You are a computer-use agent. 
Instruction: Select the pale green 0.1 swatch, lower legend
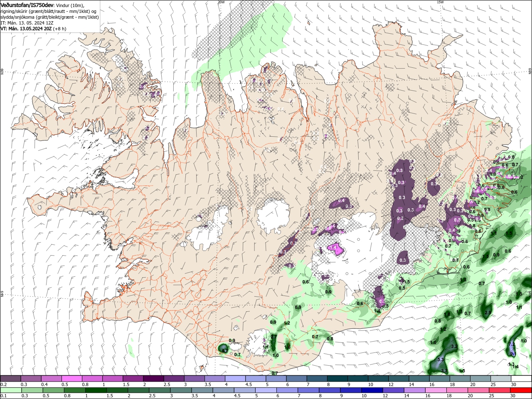pyautogui.click(x=11, y=390)
